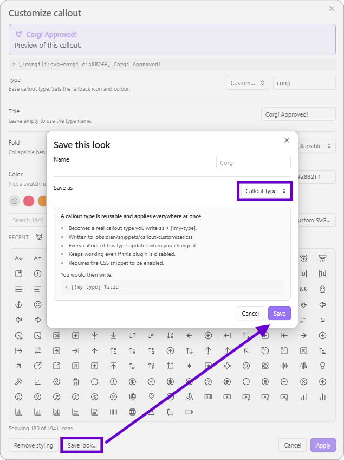The image size is (344, 460).
Task: Select the red color swatch
Action: coord(29,201)
